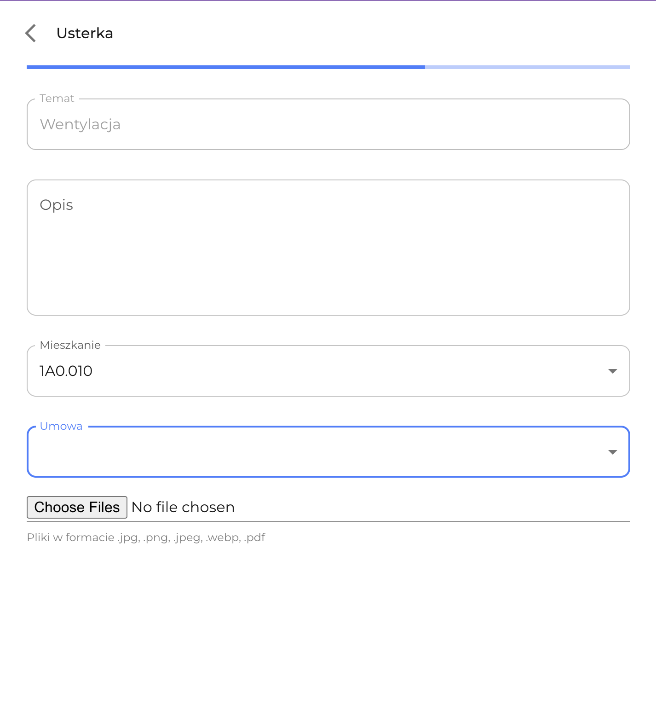Image resolution: width=656 pixels, height=705 pixels.
Task: Click the No file chosen text
Action: [183, 507]
